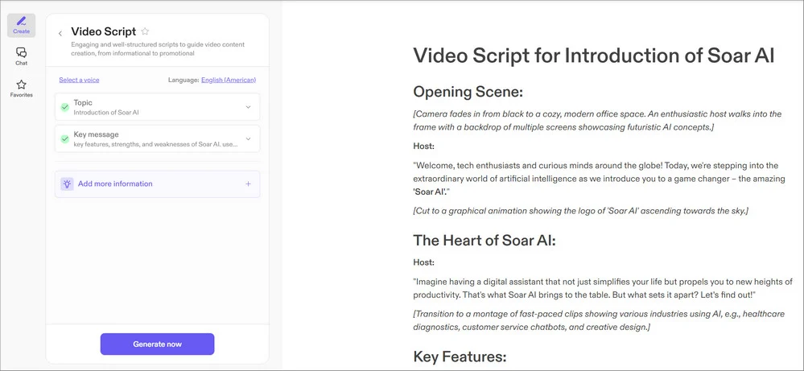This screenshot has height=371, width=804.
Task: Change language via English (American) link
Action: [x=229, y=80]
